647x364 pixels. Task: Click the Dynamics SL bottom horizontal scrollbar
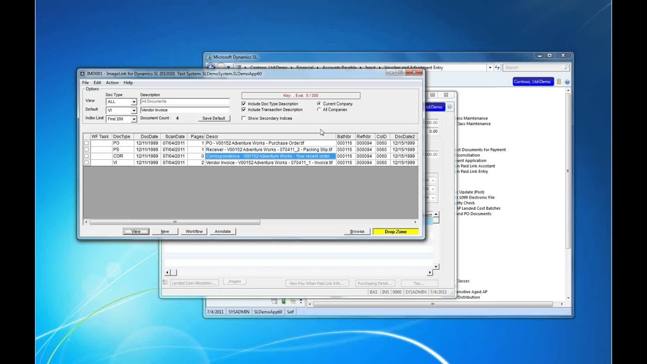click(433, 304)
